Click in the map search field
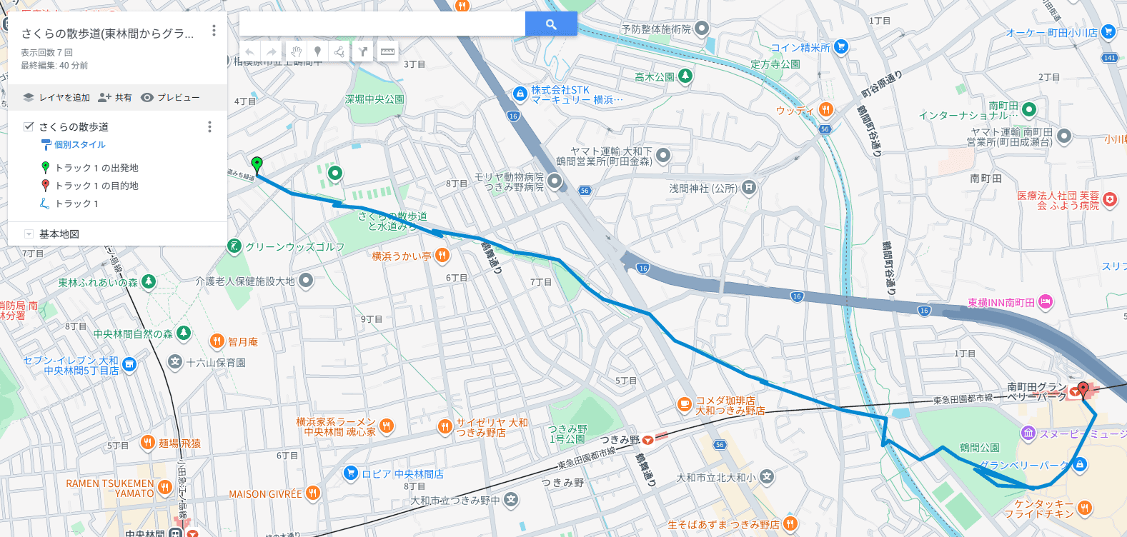 (x=382, y=24)
